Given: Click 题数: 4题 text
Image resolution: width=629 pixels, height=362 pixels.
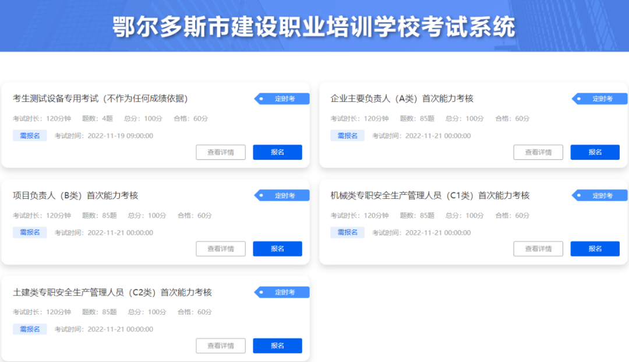Looking at the screenshot, I should pos(97,118).
